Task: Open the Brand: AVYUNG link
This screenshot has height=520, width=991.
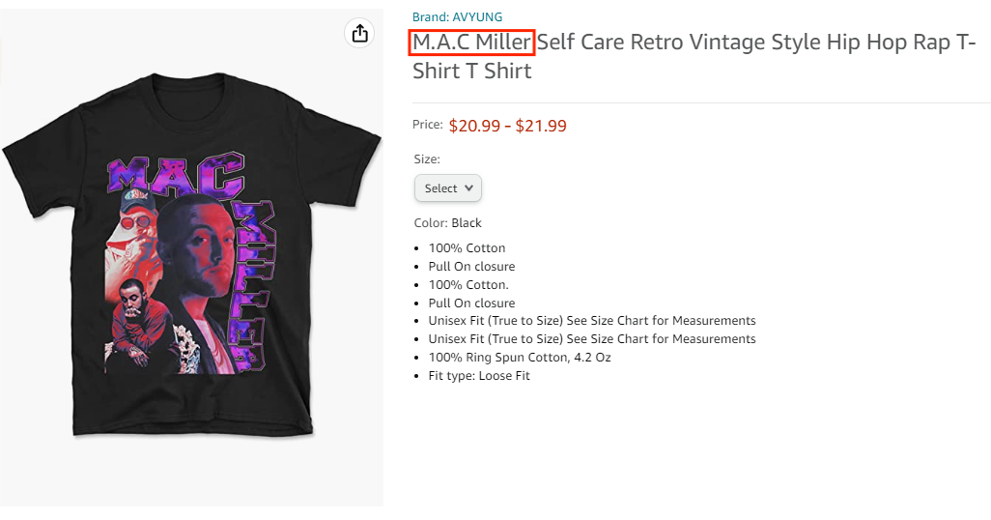Action: (457, 16)
